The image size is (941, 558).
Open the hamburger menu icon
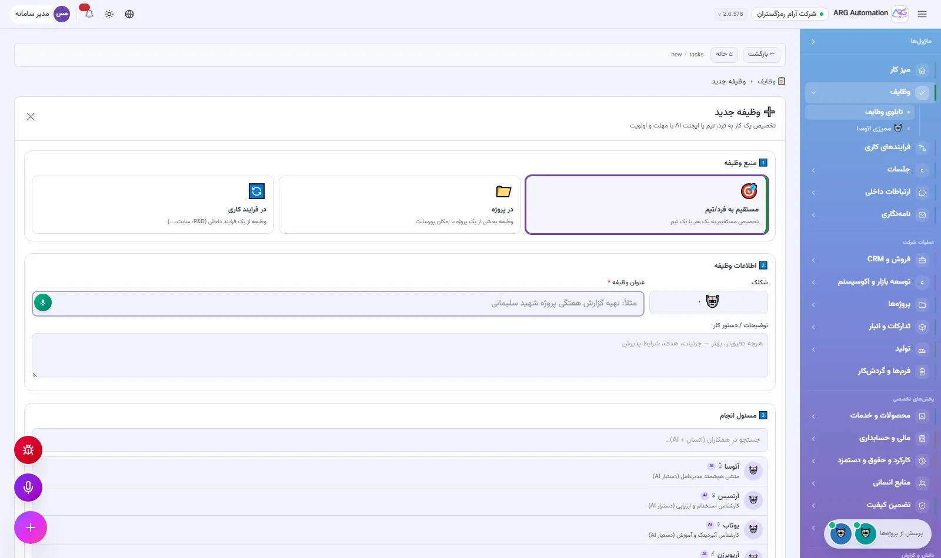pyautogui.click(x=922, y=14)
